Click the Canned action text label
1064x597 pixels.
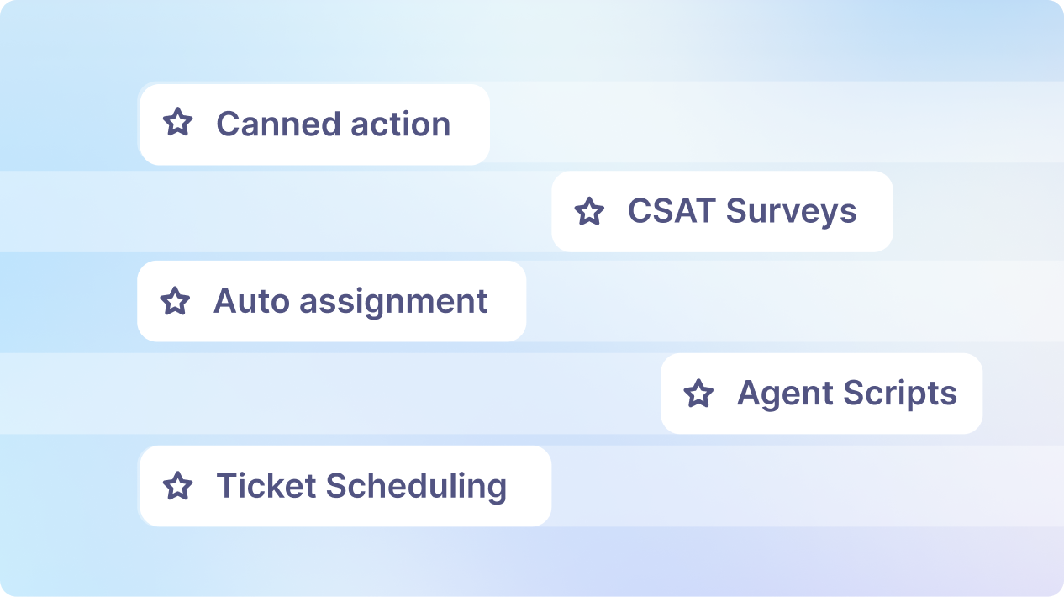pos(333,124)
